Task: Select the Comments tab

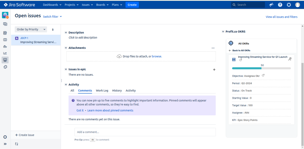Action: [85, 91]
